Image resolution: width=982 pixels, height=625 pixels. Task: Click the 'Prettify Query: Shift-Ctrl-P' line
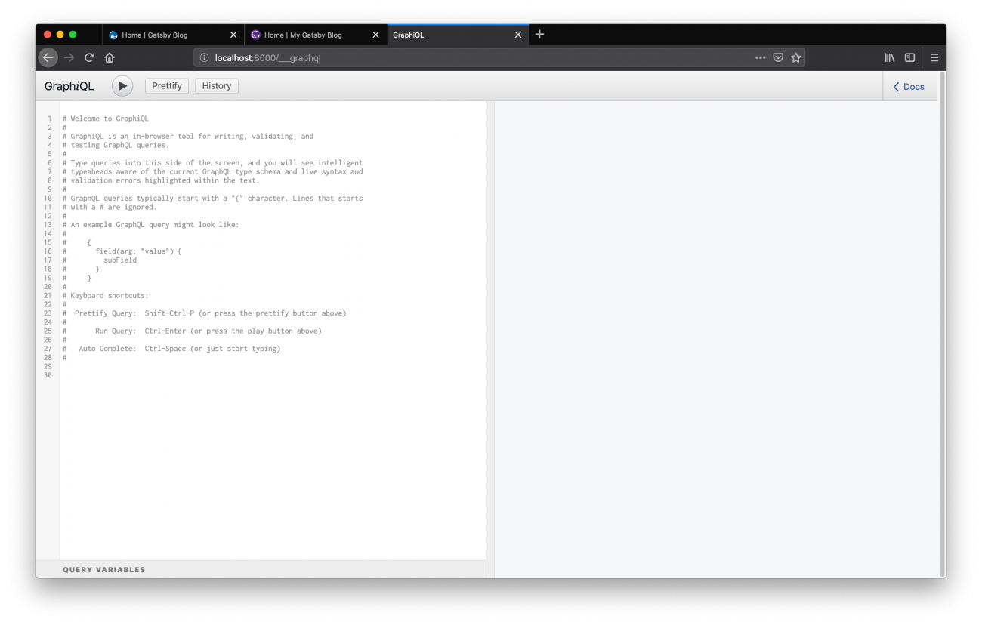(205, 313)
